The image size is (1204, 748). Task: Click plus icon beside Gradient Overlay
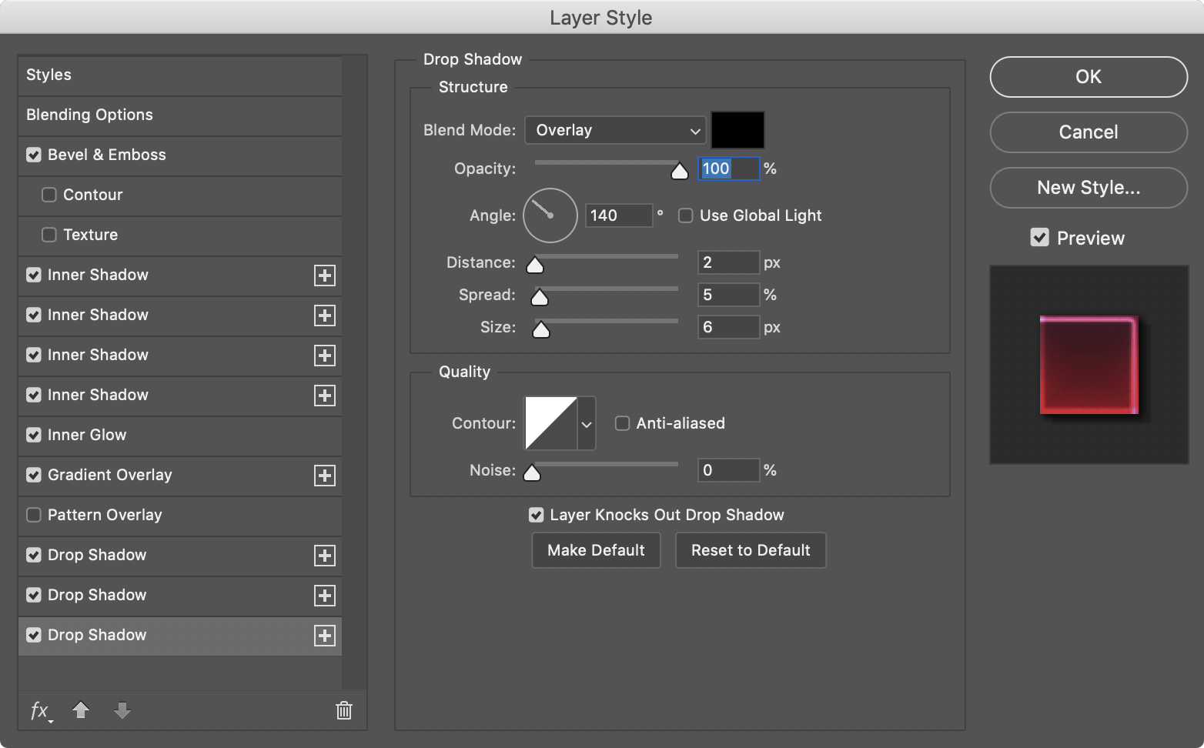(x=325, y=476)
